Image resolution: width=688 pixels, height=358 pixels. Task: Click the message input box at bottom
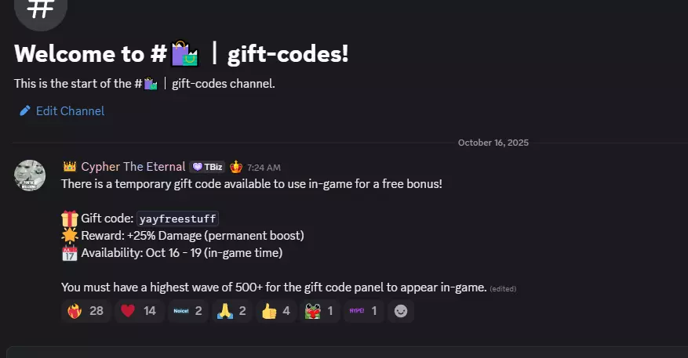coord(347,353)
